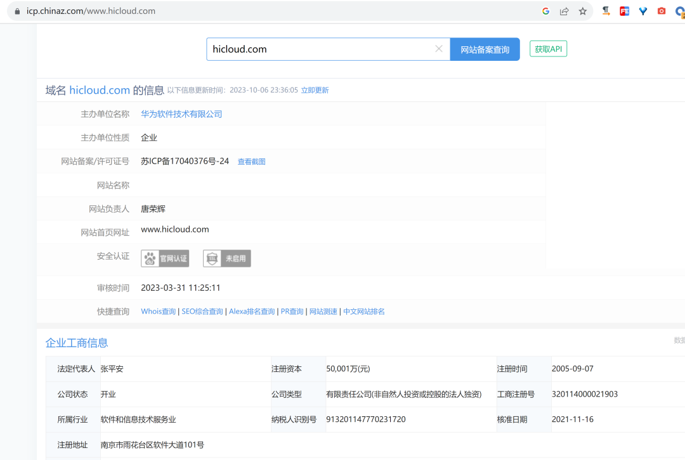Screen dimensions: 685x460
Task: Open PR查询 quick link
Action: tap(292, 312)
